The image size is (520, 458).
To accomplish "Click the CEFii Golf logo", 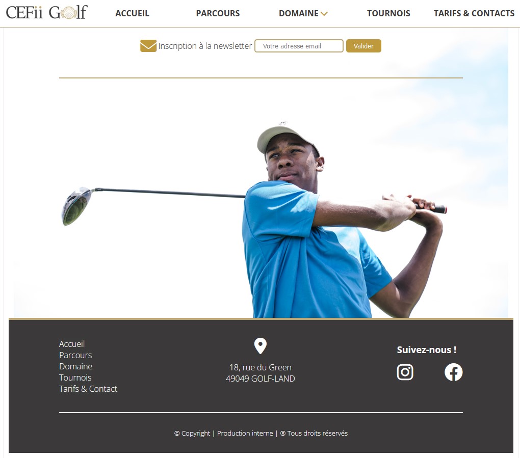I will 47,12.
